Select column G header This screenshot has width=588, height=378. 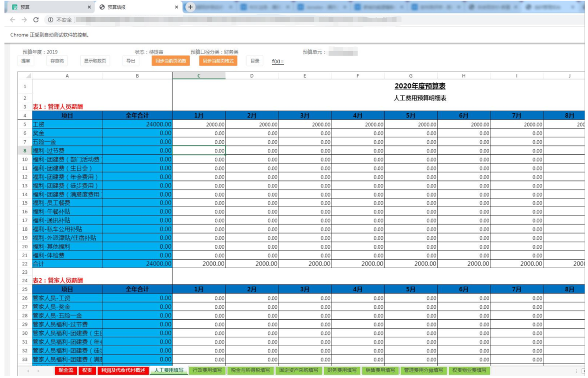click(x=411, y=76)
